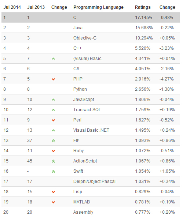Click the Programming Language column header

click(98, 7)
